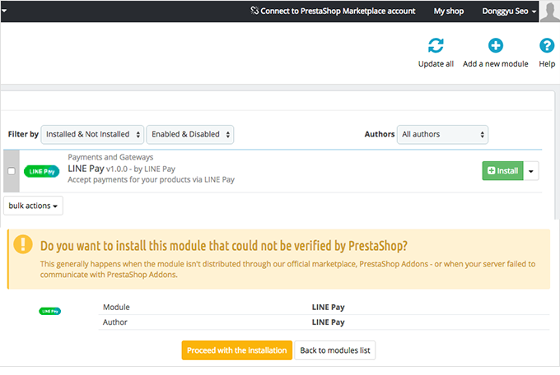Click the Update all label
The width and height of the screenshot is (560, 375).
436,64
